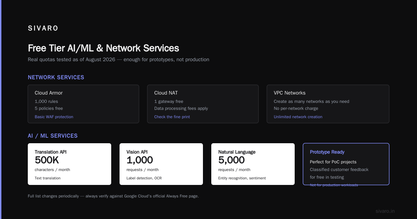
Task: Click the AI / ML SERVICES section heading
Action: [x=53, y=136]
